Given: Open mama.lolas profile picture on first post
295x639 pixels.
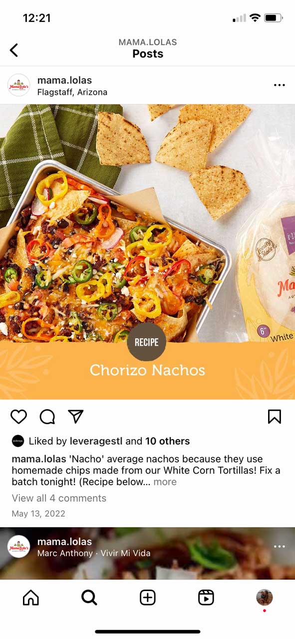Looking at the screenshot, I should point(19,85).
